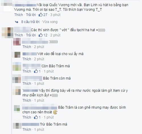Like the ':)))))))' reply
Image resolution: width=142 pixels, height=134 pixels.
[27, 47]
